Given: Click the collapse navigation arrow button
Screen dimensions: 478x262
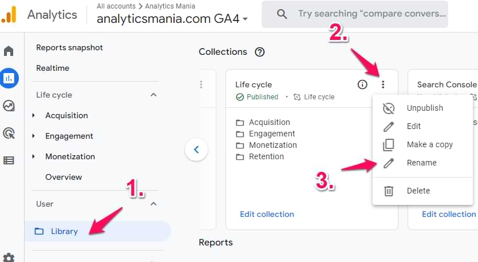Looking at the screenshot, I should 196,150.
